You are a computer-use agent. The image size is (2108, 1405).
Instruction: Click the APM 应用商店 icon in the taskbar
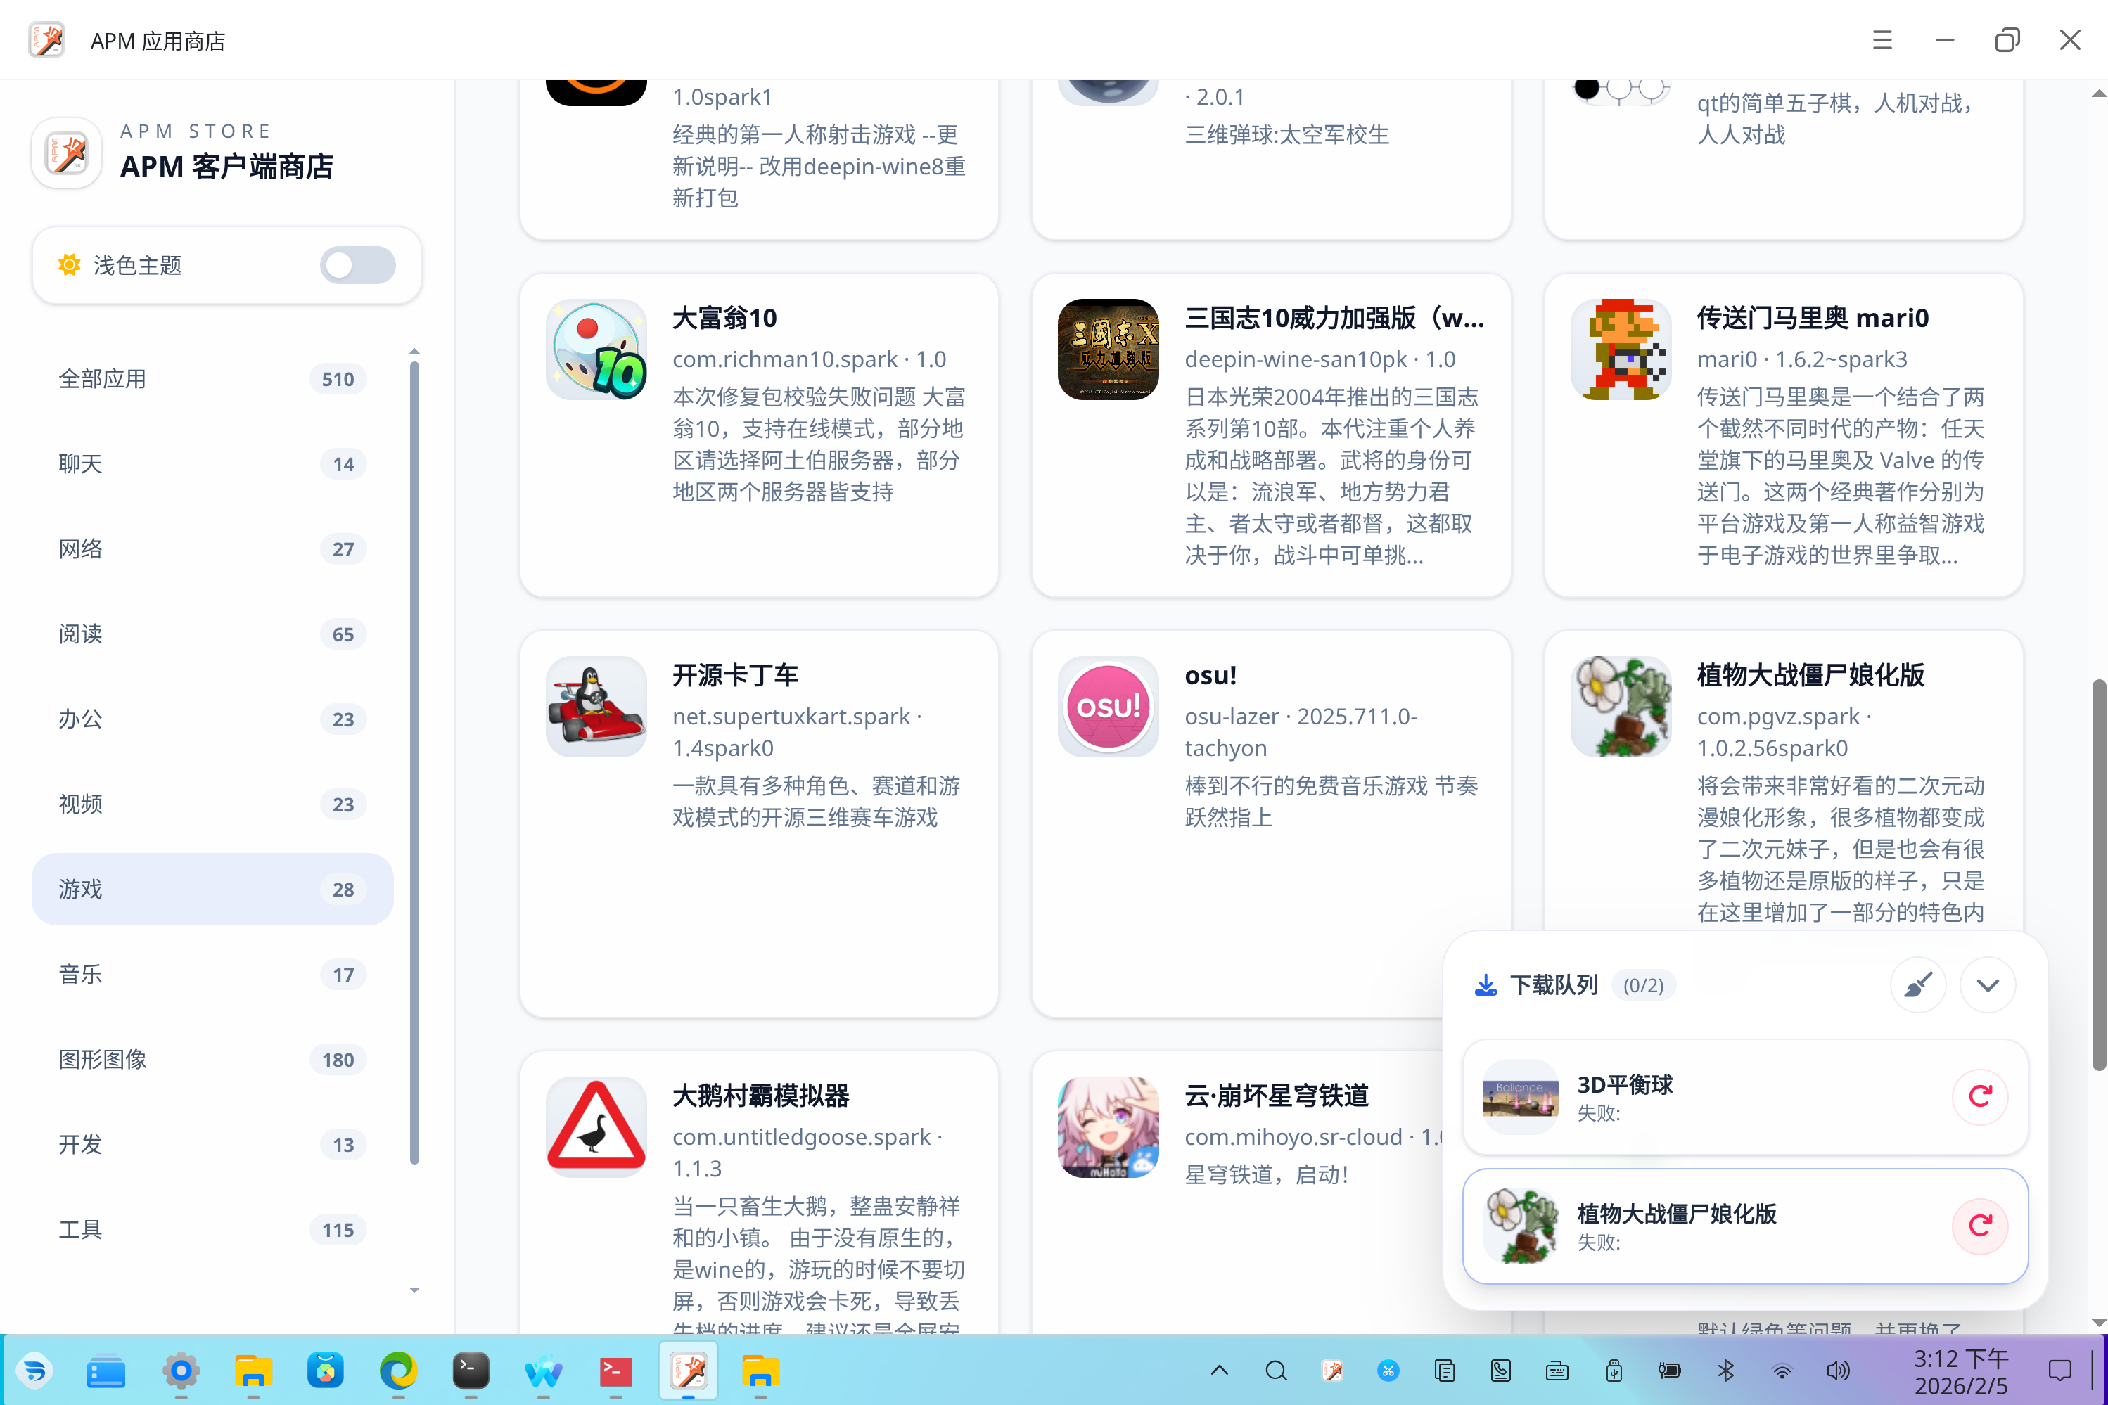point(687,1371)
